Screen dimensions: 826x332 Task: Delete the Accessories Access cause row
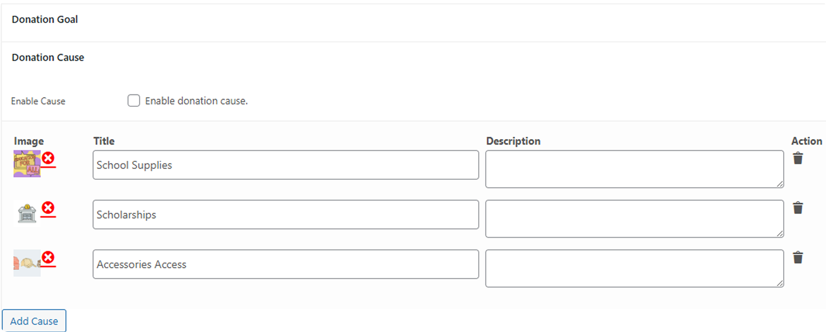(798, 258)
